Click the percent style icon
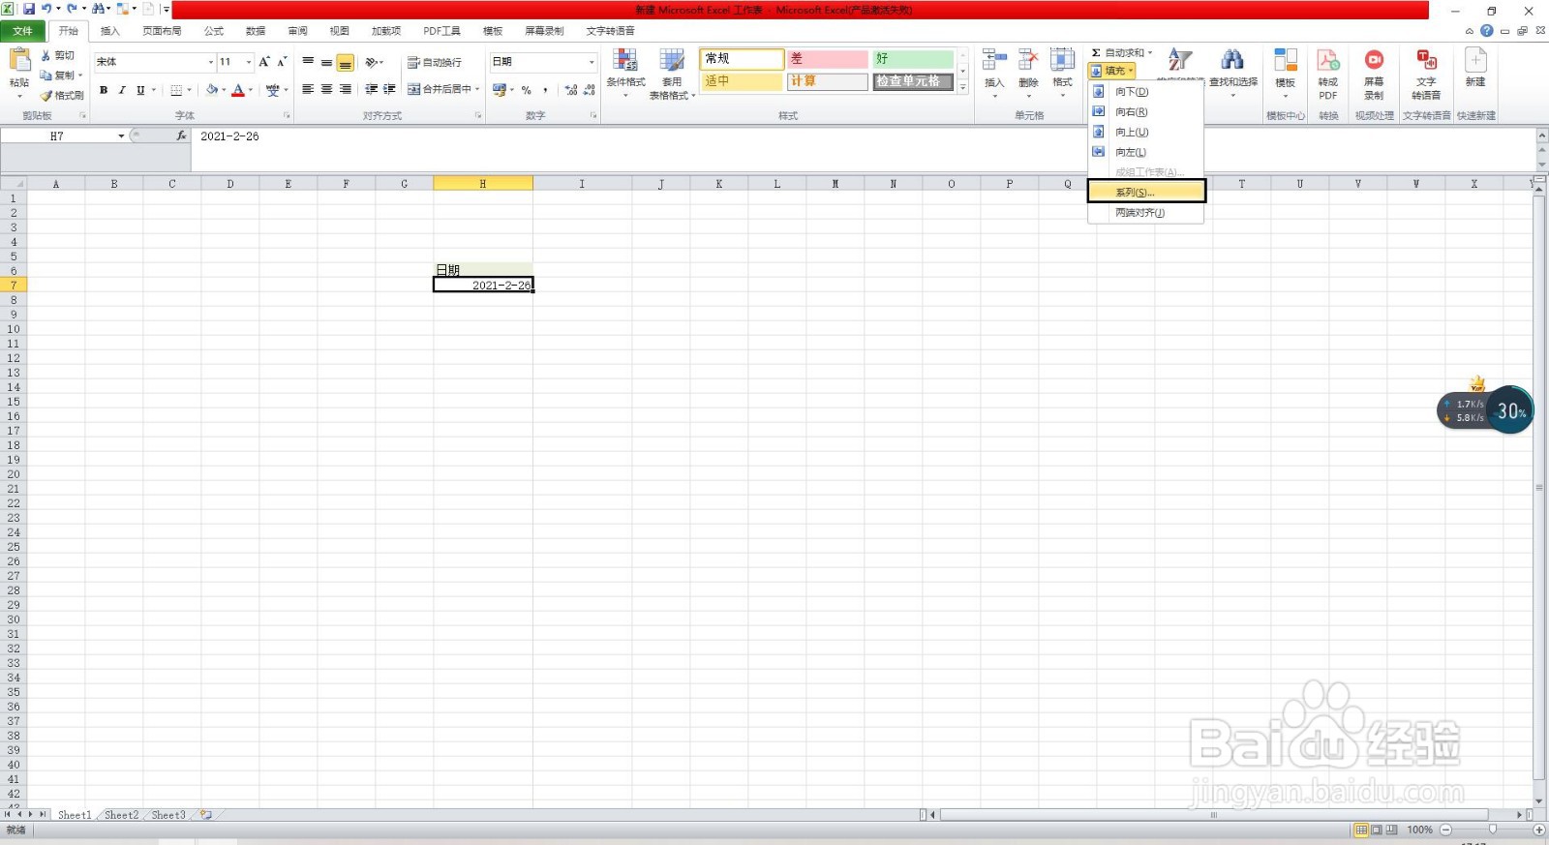Viewport: 1549px width, 845px height. 527,90
